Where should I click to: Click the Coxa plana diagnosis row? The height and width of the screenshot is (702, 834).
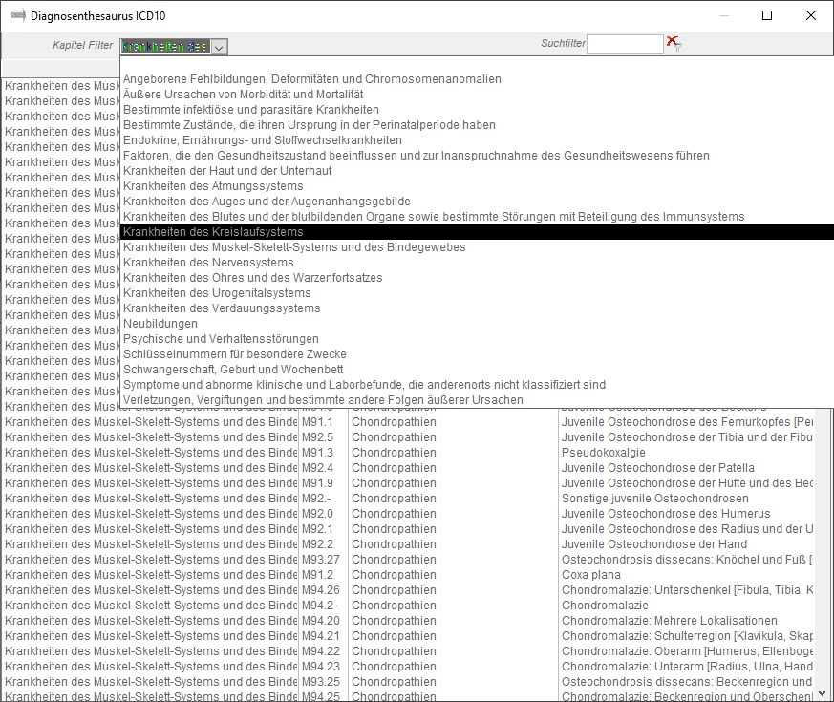pyautogui.click(x=590, y=575)
